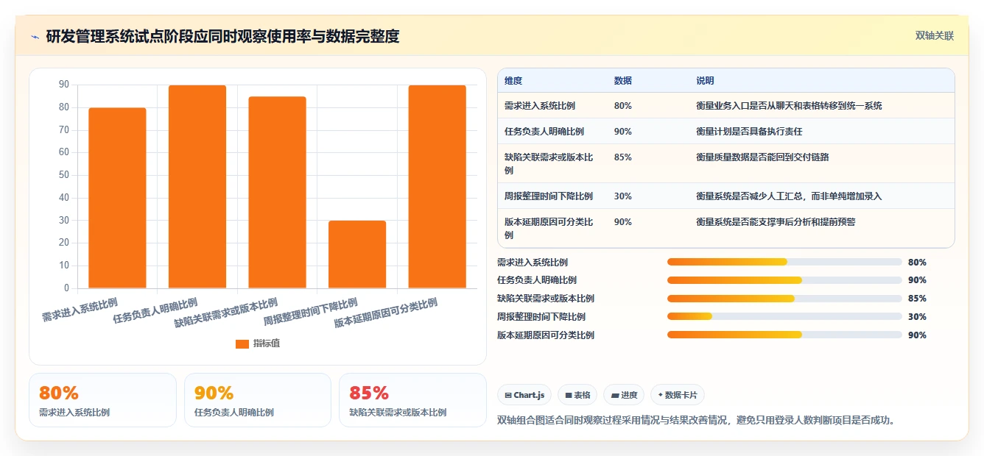984x456 pixels.
Task: Click table cell 任务负责人明确比例
Action: point(544,132)
